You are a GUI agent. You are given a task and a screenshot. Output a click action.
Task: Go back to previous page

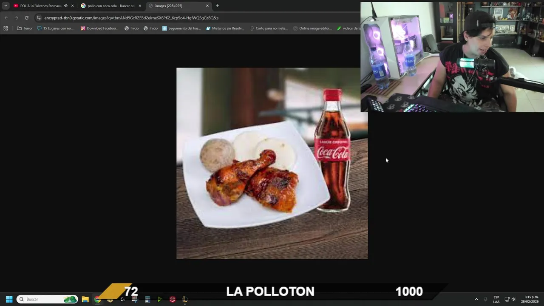tap(6, 18)
